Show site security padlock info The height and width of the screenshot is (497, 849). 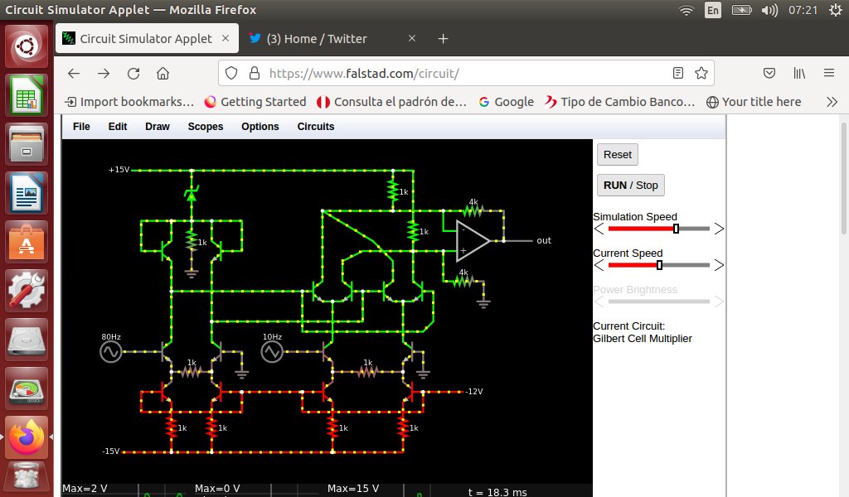(254, 73)
